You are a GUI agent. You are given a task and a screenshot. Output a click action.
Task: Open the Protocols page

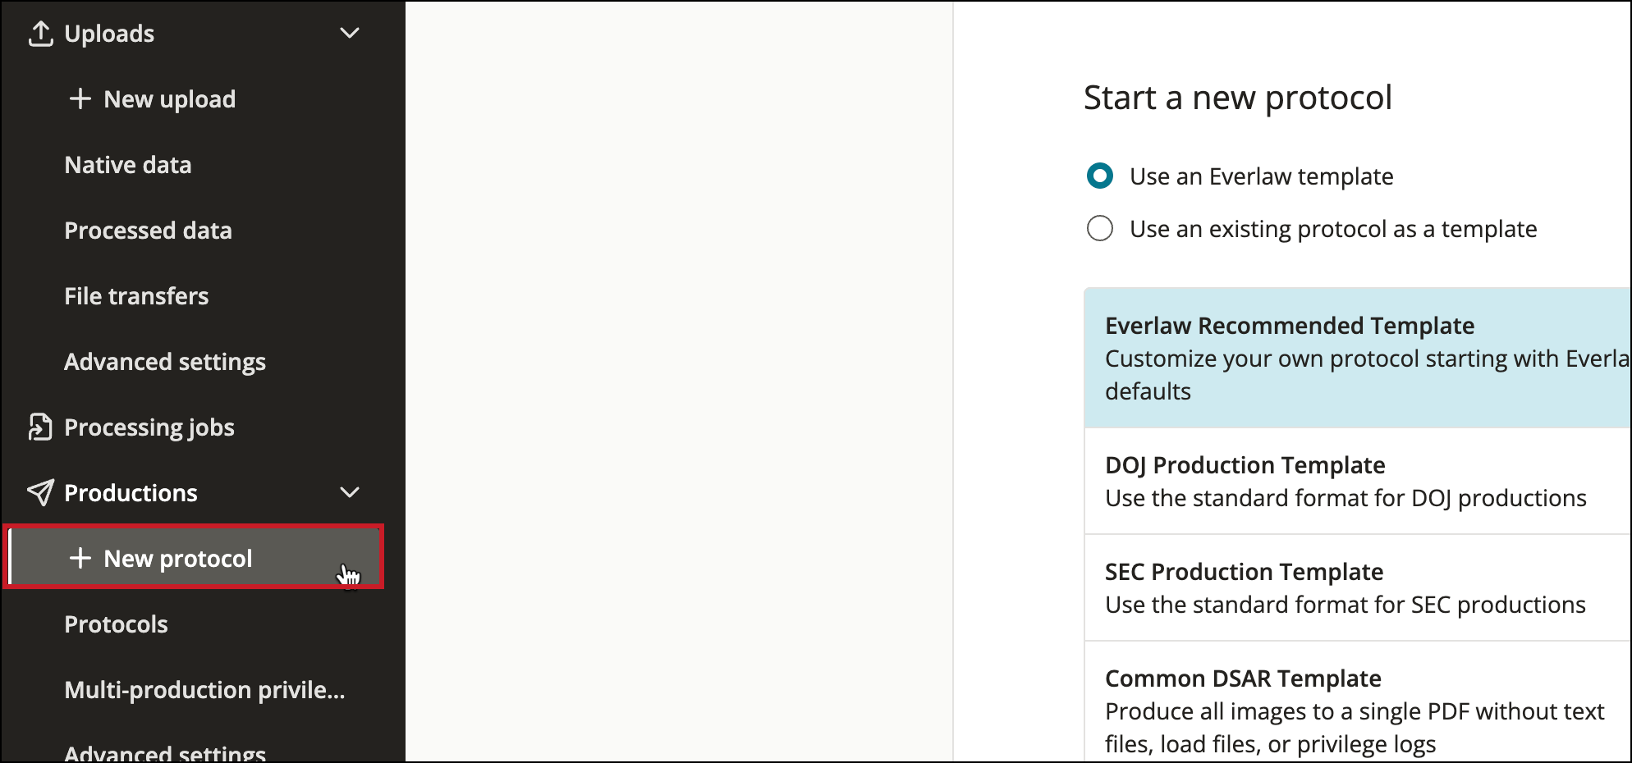tap(116, 624)
